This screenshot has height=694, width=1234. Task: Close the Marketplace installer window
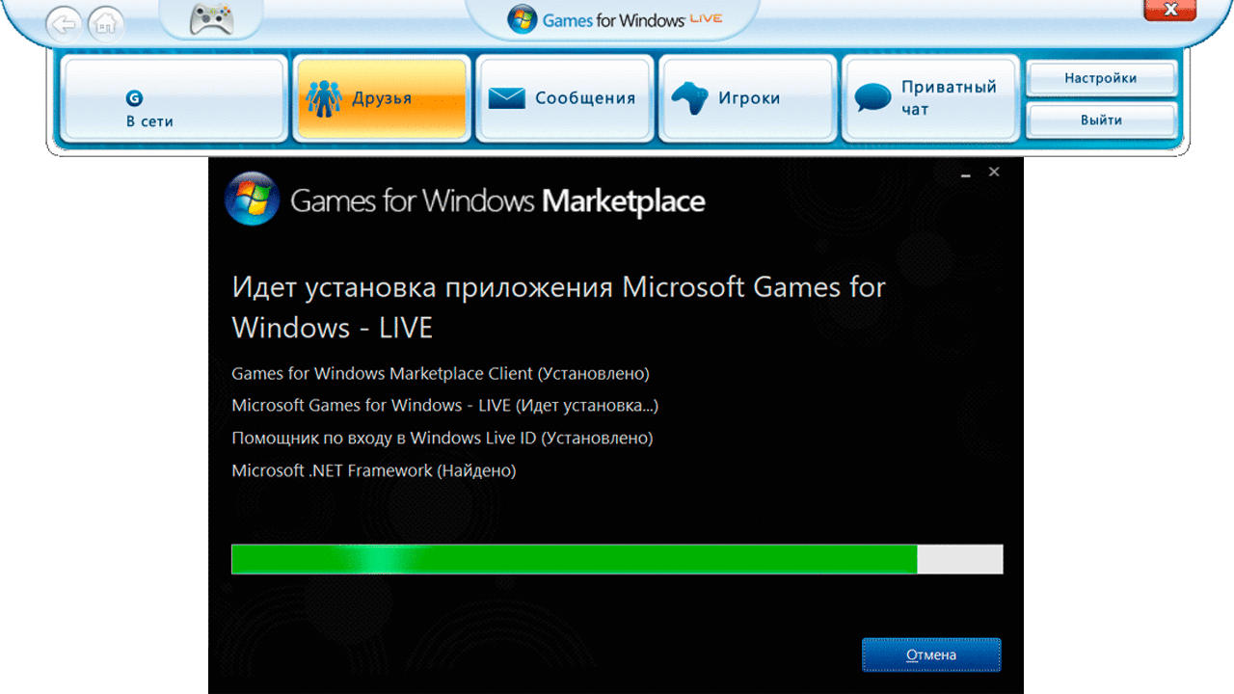tap(994, 172)
